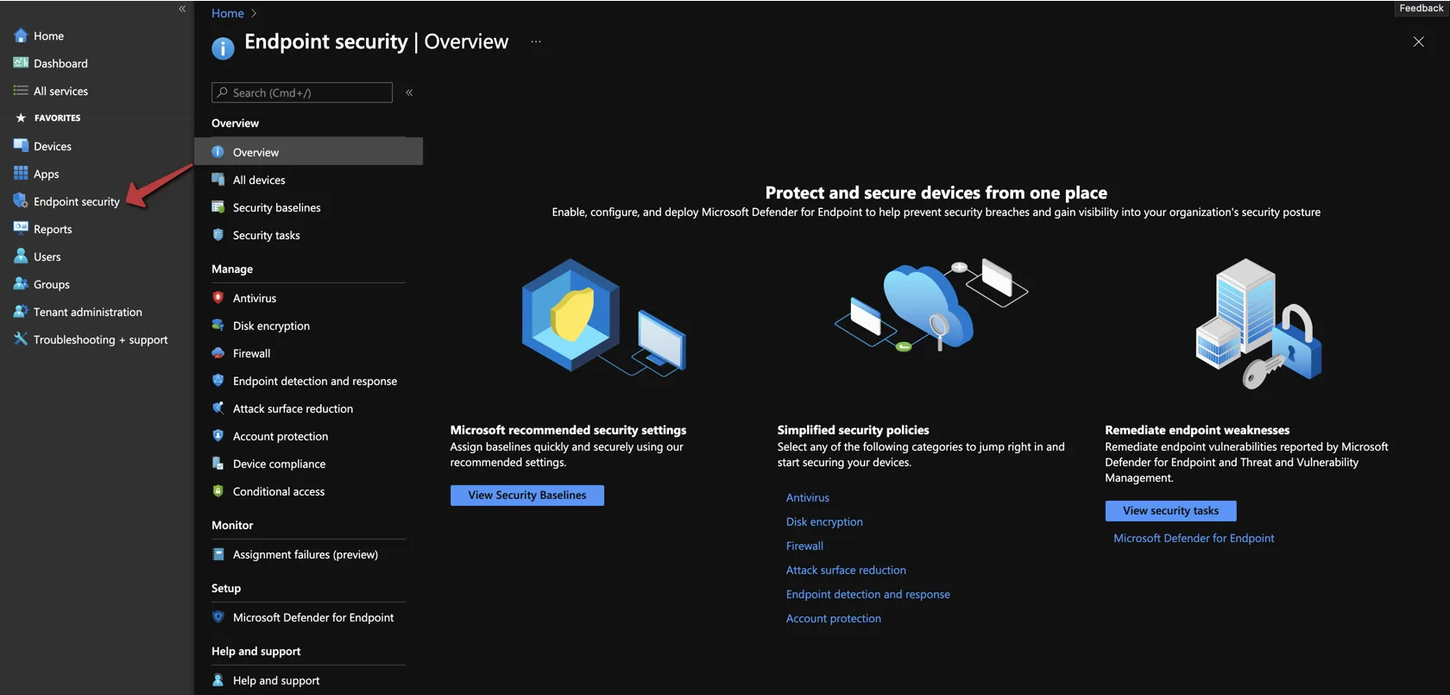The width and height of the screenshot is (1450, 695).
Task: Click the Device compliance icon
Action: pos(218,464)
